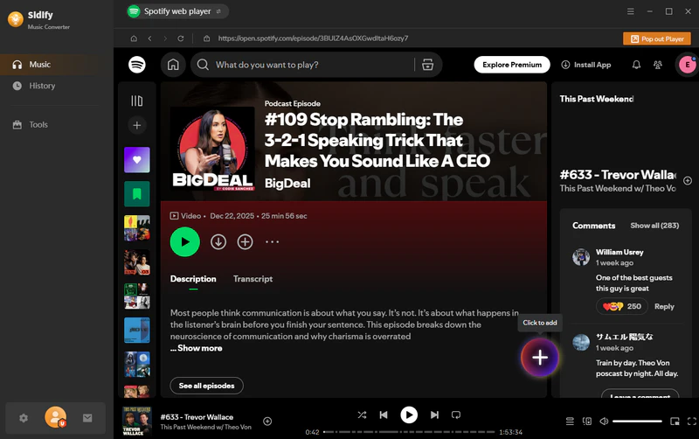Click Explore Premium button
699x439 pixels.
tap(512, 65)
